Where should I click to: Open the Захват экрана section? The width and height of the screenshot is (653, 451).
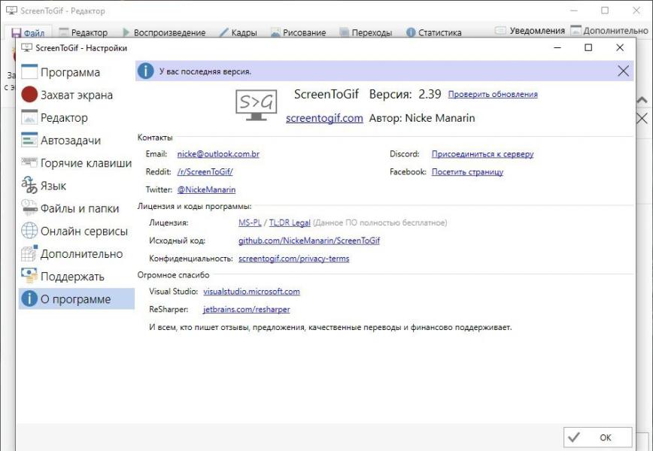(x=76, y=95)
